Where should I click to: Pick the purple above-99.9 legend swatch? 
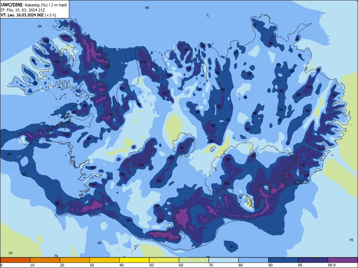pos(343,260)
